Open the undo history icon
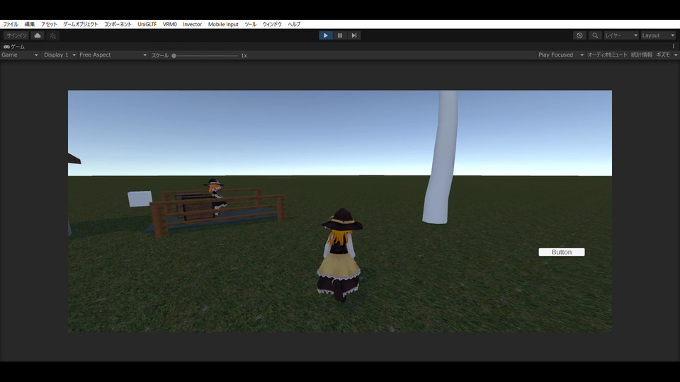Image resolution: width=680 pixels, height=382 pixels. (x=579, y=35)
